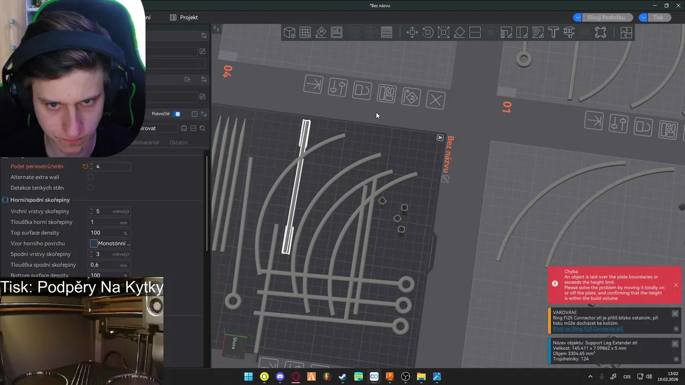This screenshot has width=685, height=385.
Task: Close the VAROVÁNÍ warning notification
Action: pos(675,313)
